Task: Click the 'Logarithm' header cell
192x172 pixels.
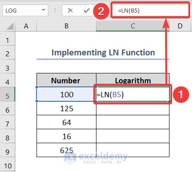Action: (x=133, y=80)
